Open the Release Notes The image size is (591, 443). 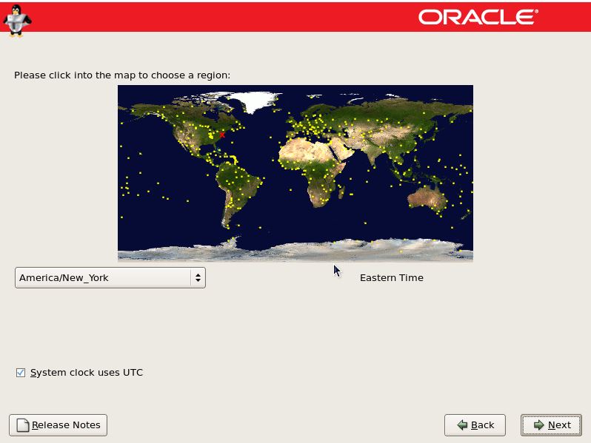point(58,425)
